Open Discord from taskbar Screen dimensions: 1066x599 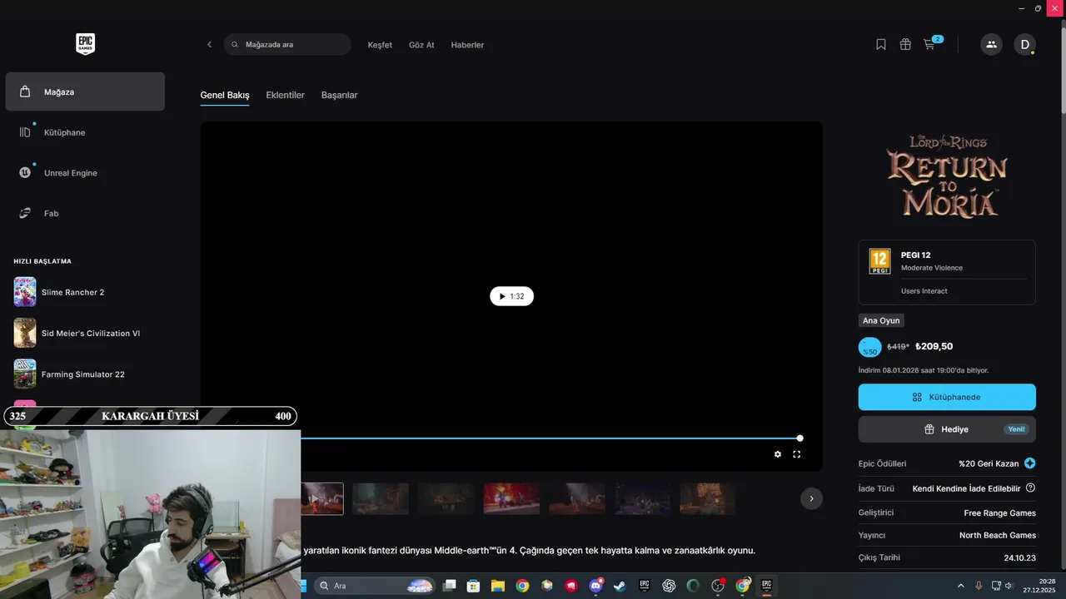(595, 586)
